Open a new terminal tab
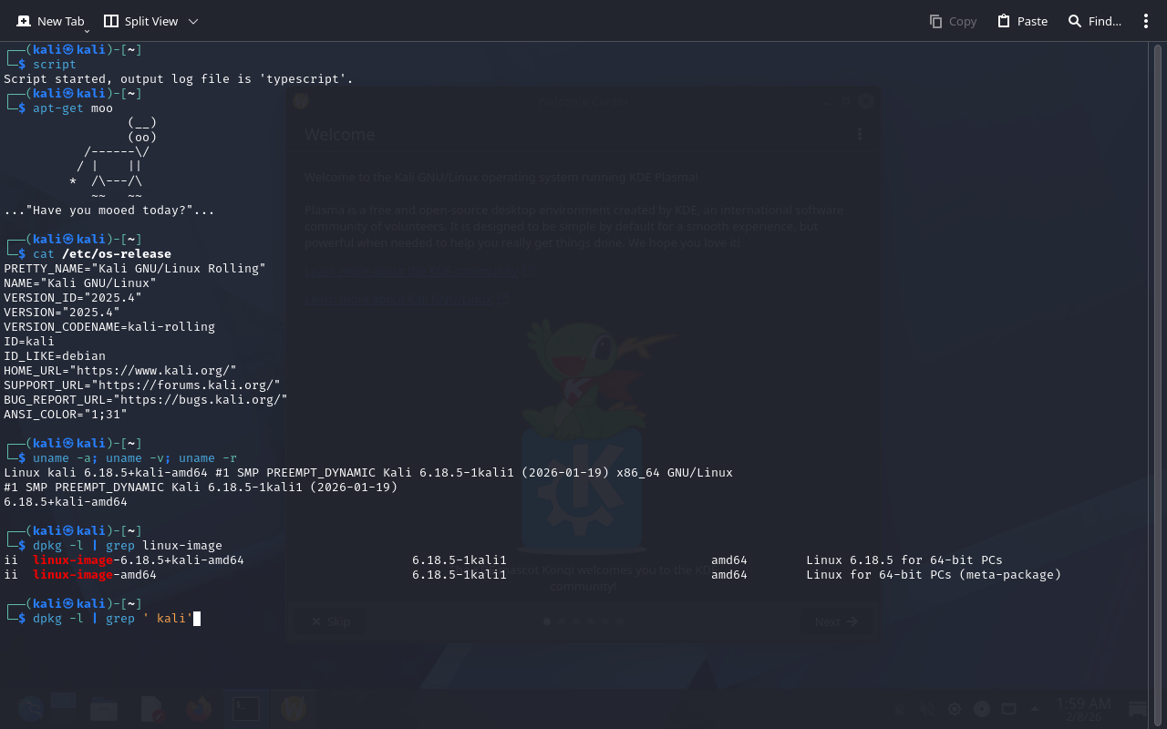This screenshot has width=1167, height=729. click(50, 21)
